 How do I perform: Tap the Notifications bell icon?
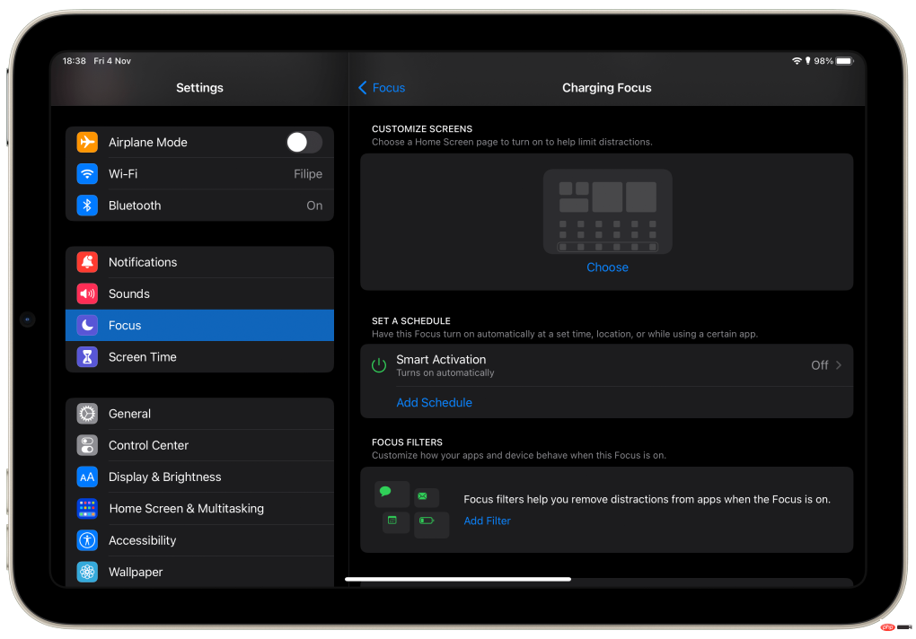[87, 262]
